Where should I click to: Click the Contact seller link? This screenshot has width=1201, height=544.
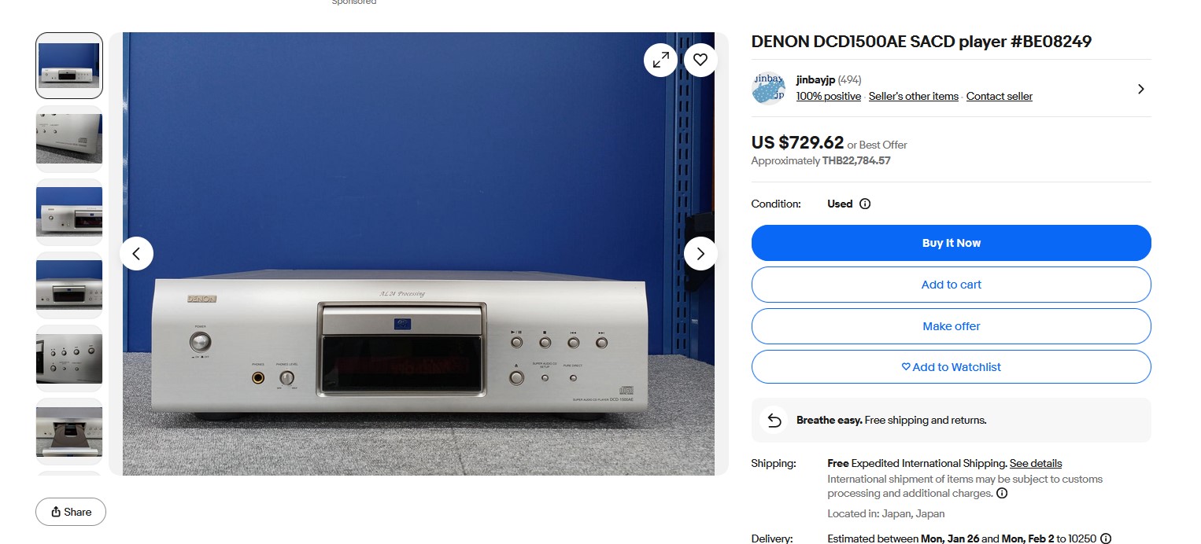(x=1000, y=96)
